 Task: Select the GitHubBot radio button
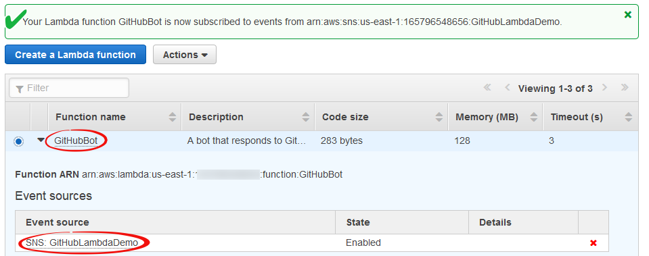[18, 141]
